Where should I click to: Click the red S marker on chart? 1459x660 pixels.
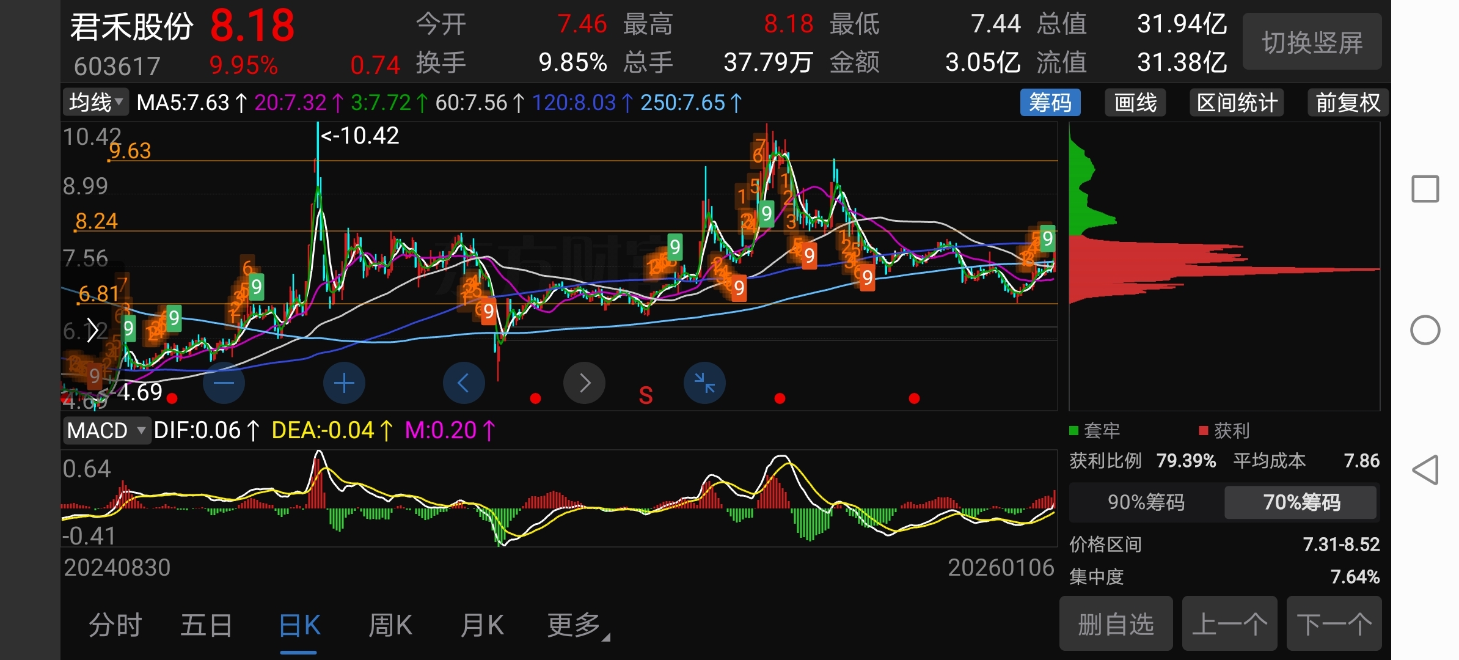(x=646, y=395)
